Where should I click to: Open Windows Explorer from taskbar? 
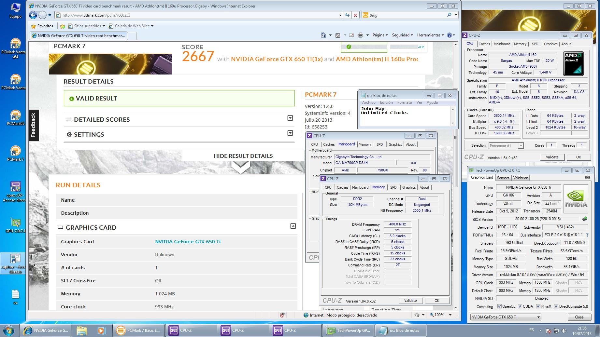(x=81, y=330)
